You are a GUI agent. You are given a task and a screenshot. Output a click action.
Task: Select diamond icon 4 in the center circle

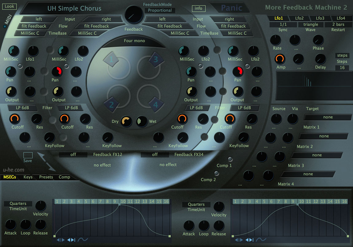156,105
